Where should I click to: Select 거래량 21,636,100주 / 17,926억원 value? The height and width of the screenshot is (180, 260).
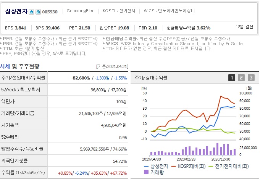[x=103, y=114]
